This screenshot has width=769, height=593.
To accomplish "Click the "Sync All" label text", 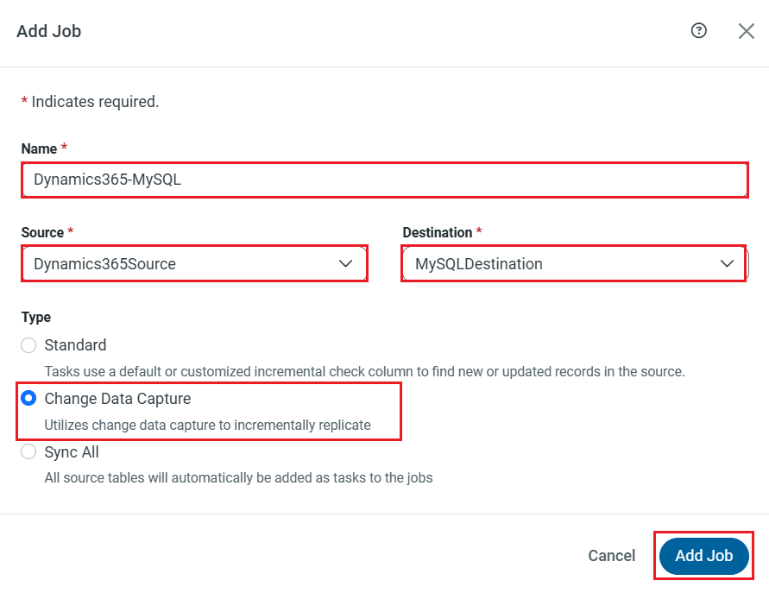I will pyautogui.click(x=72, y=452).
